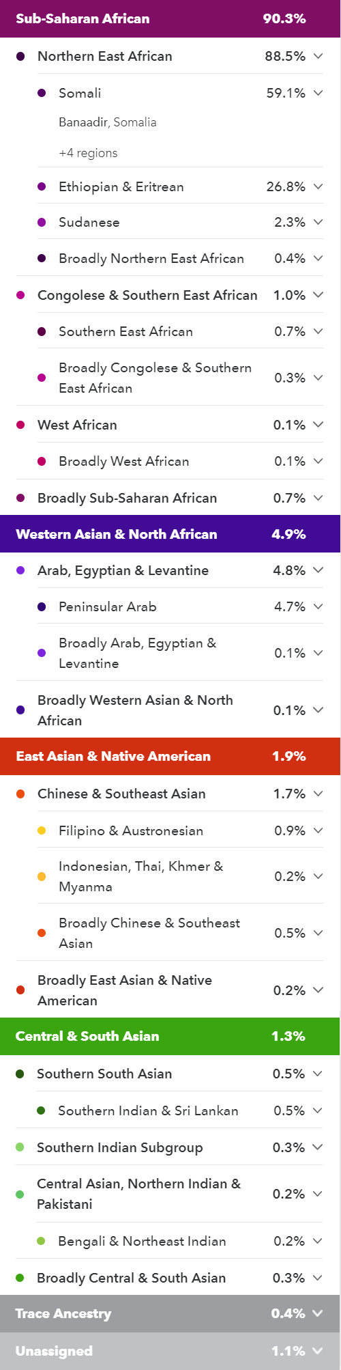Screen dimensions: 341x1370
Task: Select the East Asian & Native American header
Action: tap(170, 756)
